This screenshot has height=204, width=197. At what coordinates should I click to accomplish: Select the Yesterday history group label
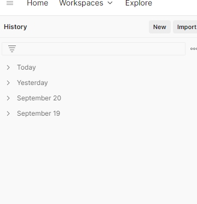[x=32, y=83]
